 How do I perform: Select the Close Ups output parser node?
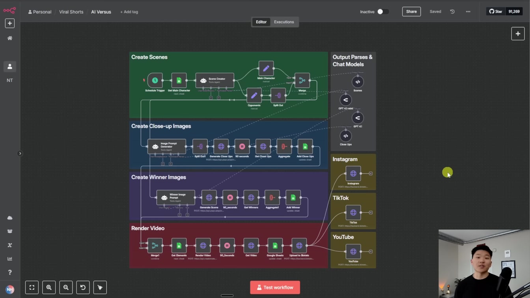[346, 136]
